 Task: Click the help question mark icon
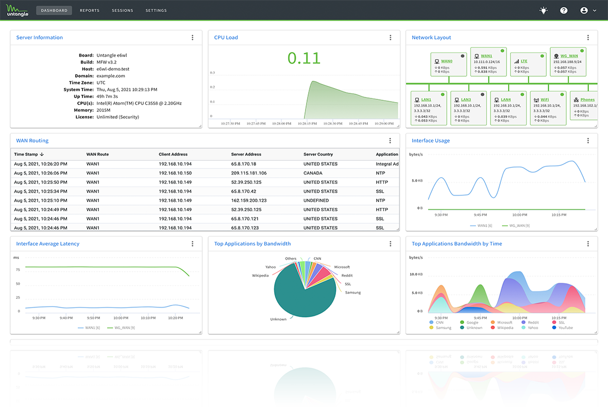pyautogui.click(x=564, y=10)
